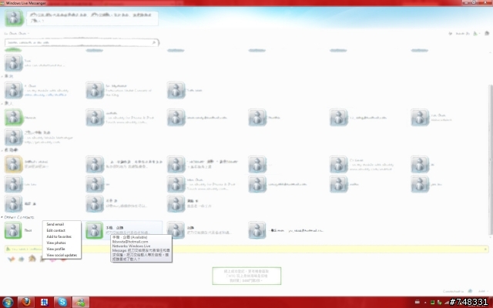493x308 pixels.
Task: Dismiss the yellow invitation notification bar
Action: coord(486,249)
